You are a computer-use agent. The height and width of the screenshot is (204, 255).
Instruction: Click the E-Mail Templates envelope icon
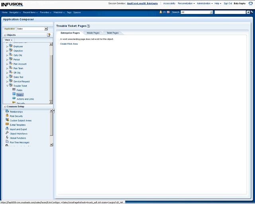coord(7,125)
